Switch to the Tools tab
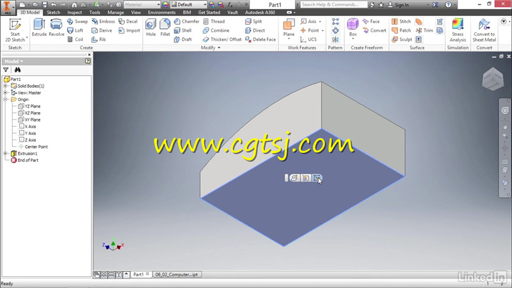512x288 pixels. [95, 12]
